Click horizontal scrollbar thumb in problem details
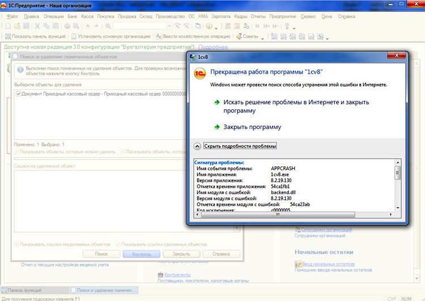The height and width of the screenshot is (301, 425). point(278,214)
